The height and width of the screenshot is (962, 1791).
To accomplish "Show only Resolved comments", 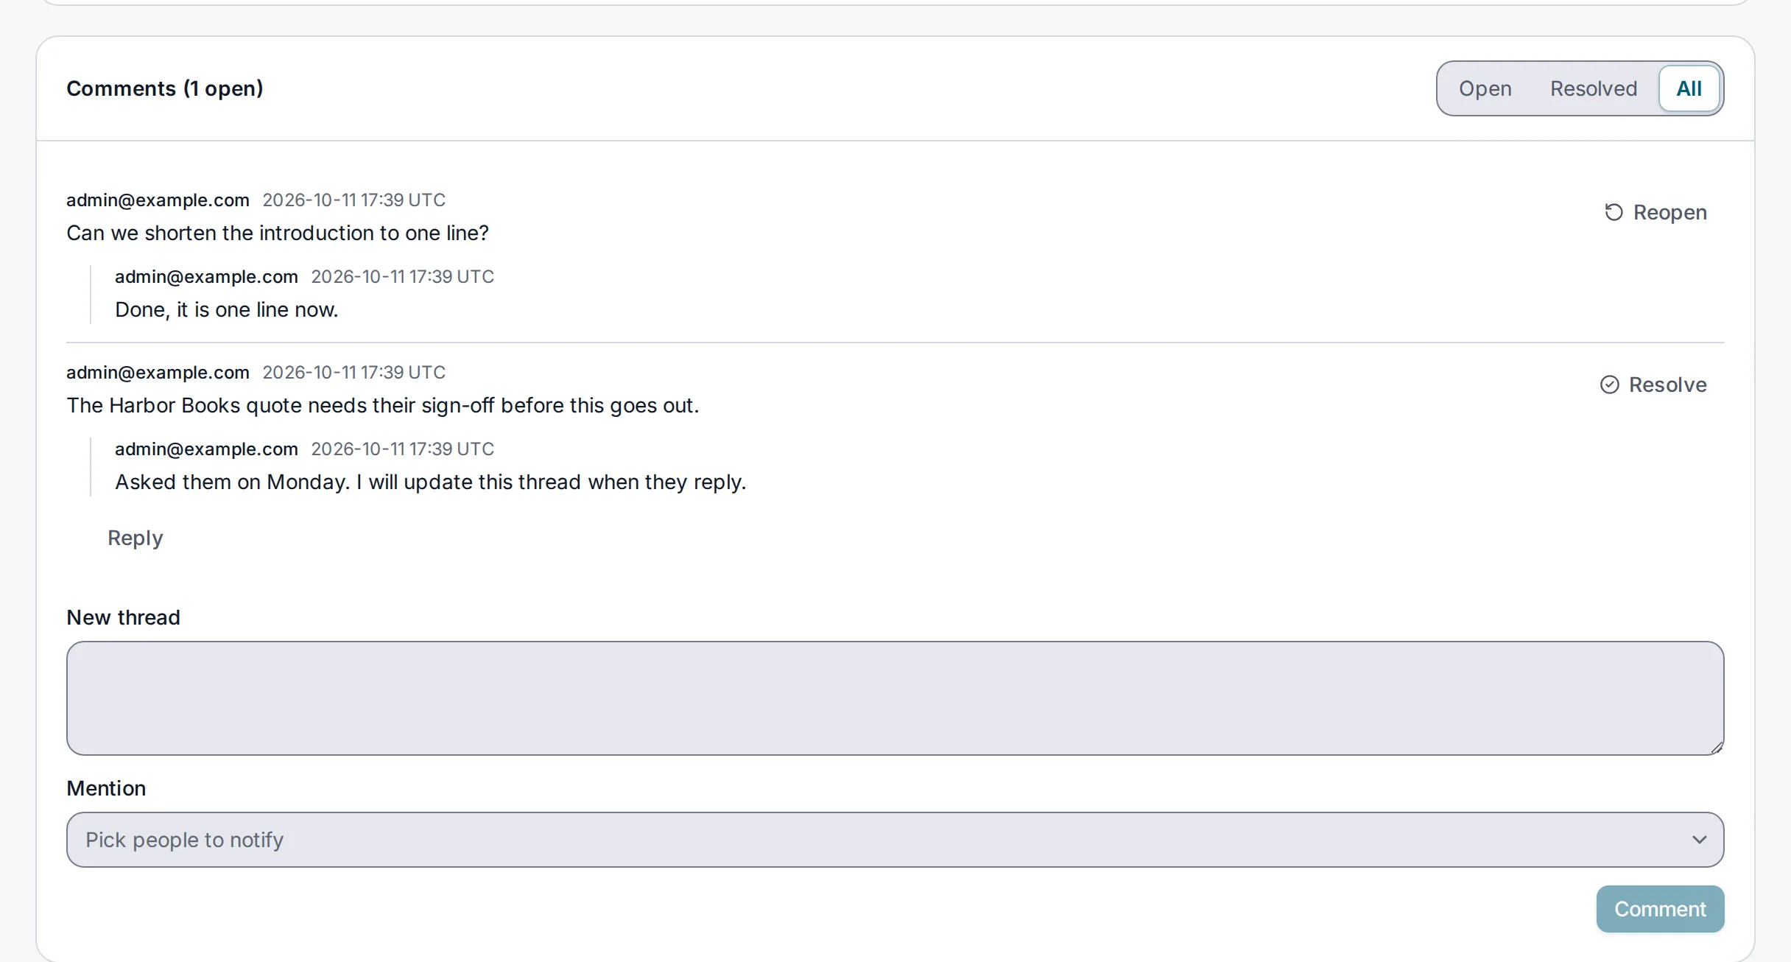I will (1594, 88).
